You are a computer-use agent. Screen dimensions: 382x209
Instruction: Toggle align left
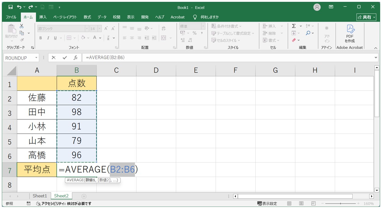click(x=125, y=38)
